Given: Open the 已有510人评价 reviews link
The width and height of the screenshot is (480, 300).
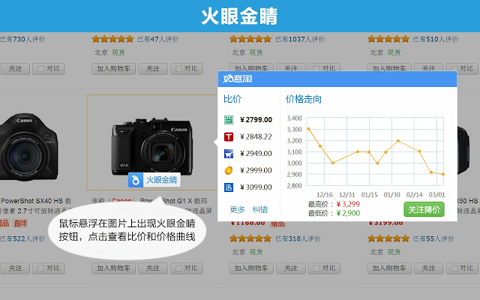Looking at the screenshot, I should [x=436, y=39].
